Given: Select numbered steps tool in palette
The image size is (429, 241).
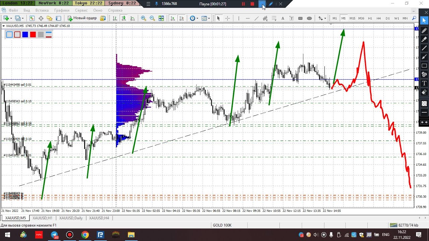Looking at the screenshot, I should [x=424, y=74].
